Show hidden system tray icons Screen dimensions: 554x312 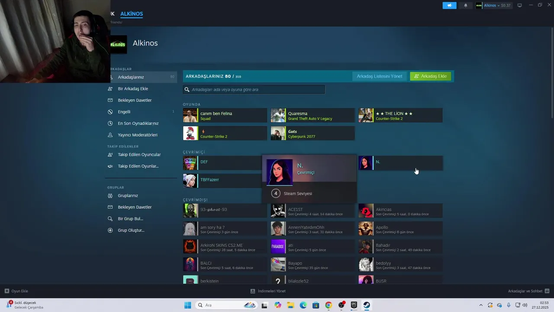481,305
